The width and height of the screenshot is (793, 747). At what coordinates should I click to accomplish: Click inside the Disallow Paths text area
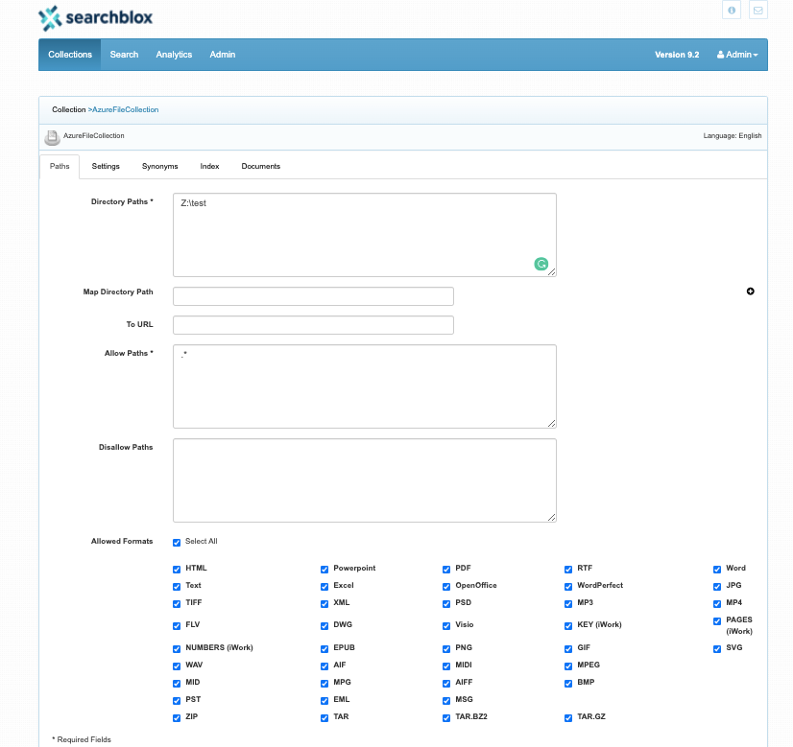pyautogui.click(x=365, y=480)
